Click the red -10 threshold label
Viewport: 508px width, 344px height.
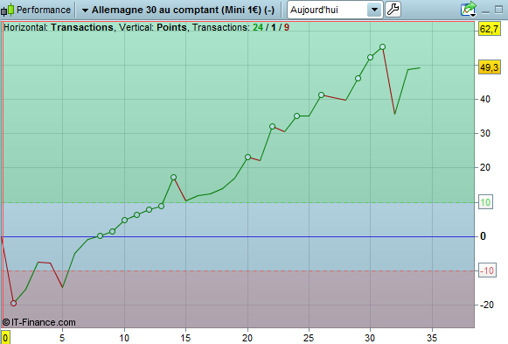coord(487,270)
